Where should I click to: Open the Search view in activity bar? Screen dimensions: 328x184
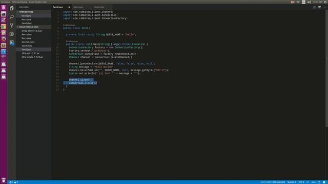click(x=11, y=17)
